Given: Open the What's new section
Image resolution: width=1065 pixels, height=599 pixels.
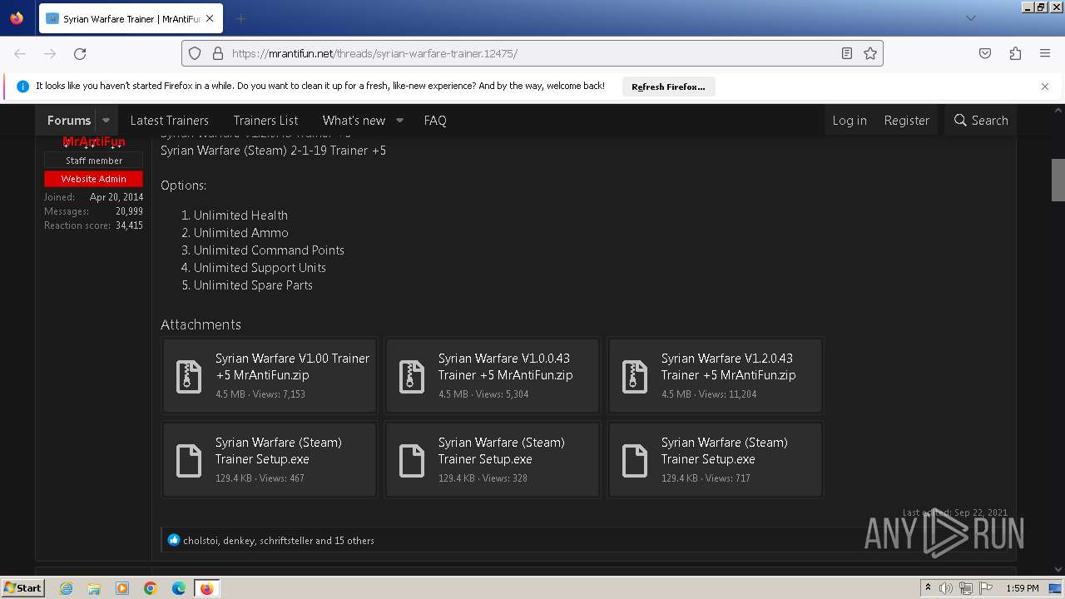Looking at the screenshot, I should 354,121.
